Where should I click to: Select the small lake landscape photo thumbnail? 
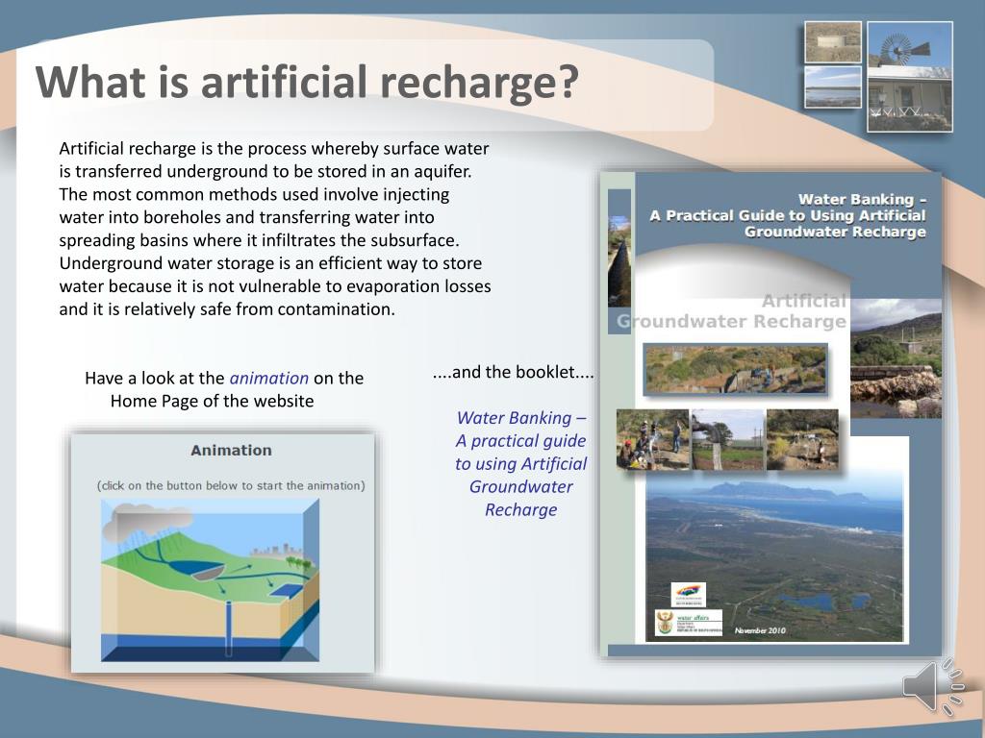click(833, 87)
